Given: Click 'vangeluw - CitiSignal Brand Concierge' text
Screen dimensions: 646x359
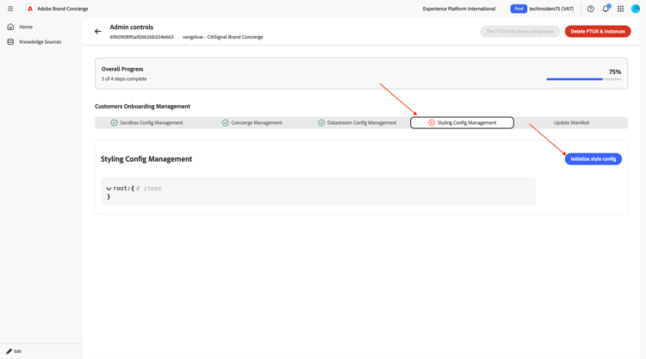Looking at the screenshot, I should (x=222, y=37).
